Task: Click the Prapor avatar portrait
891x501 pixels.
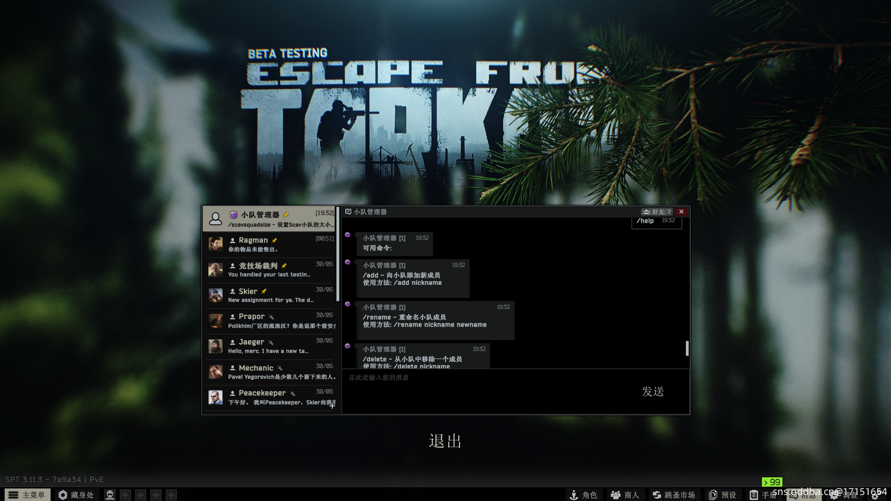Action: (x=215, y=321)
